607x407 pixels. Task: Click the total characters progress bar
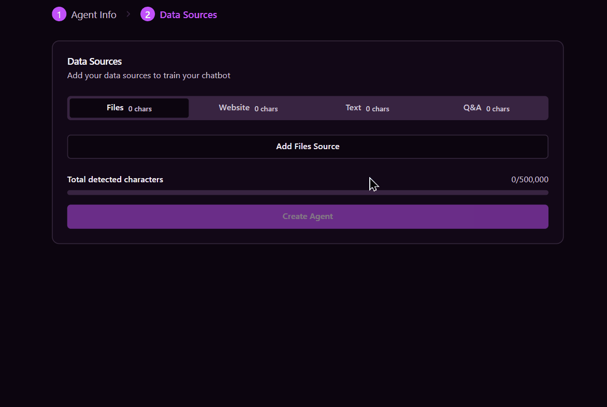pos(308,193)
